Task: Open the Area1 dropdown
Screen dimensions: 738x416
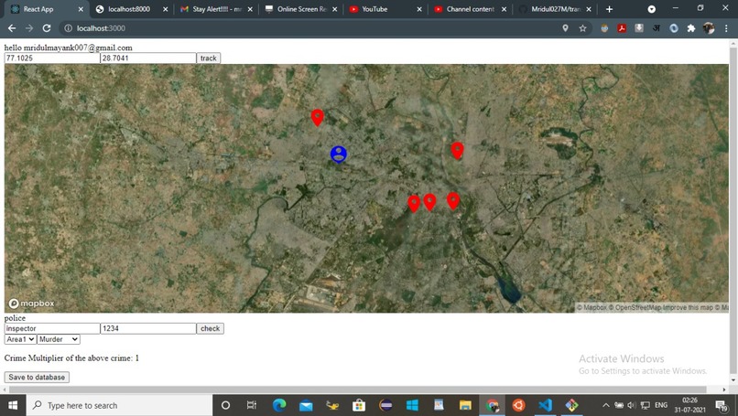Action: (20, 339)
